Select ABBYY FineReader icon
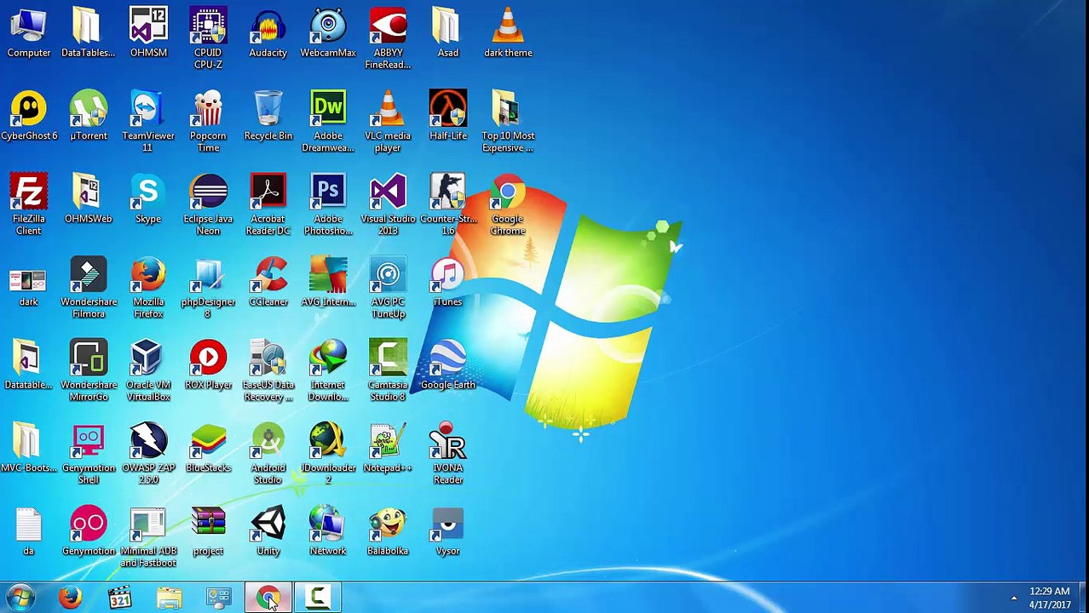 tap(388, 39)
